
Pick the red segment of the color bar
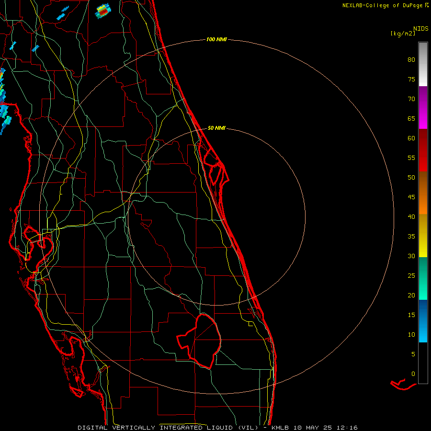tap(423, 150)
